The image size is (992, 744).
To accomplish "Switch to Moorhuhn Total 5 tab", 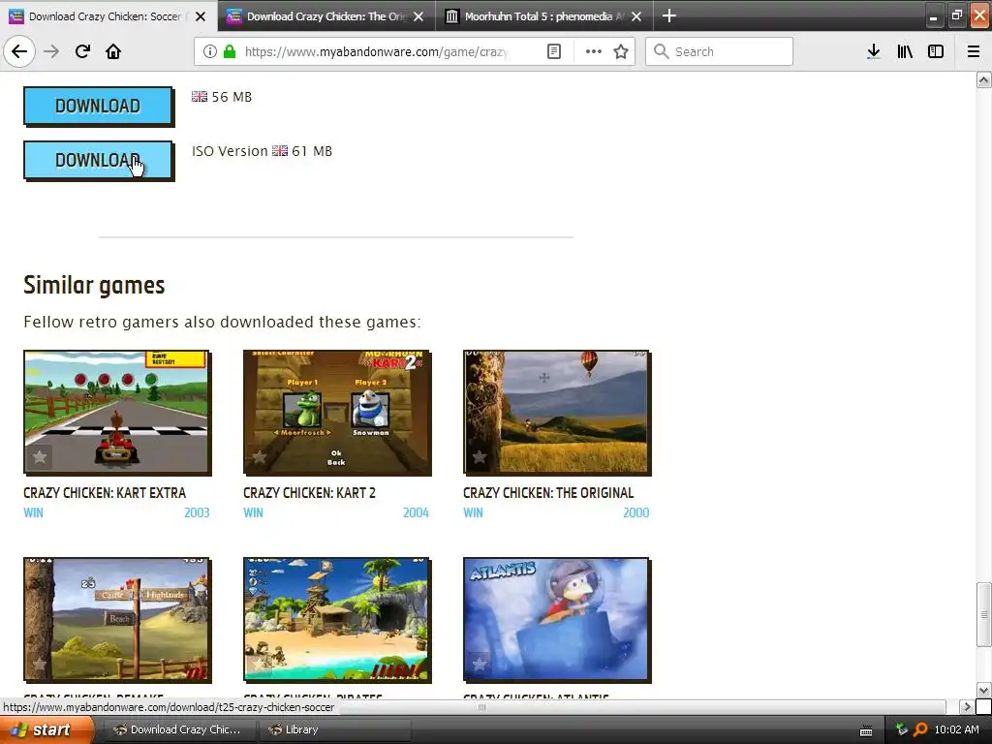I will click(543, 16).
